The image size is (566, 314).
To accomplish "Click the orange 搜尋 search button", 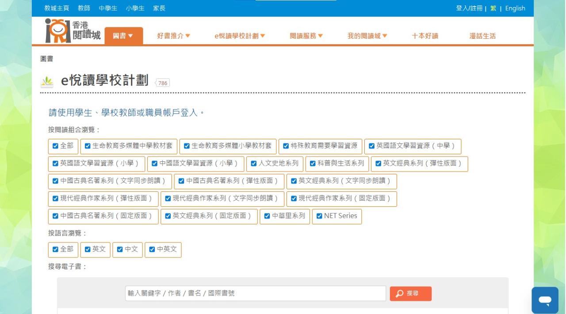I will click(x=410, y=294).
